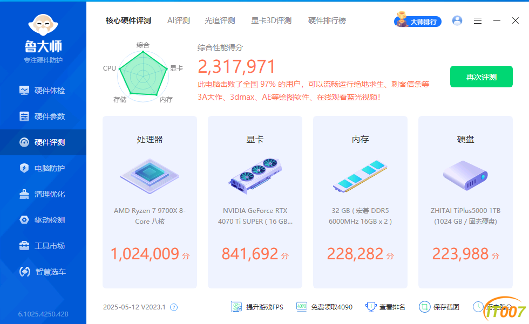
Task: Select 硬件评测 in the sidebar
Action: 43,142
